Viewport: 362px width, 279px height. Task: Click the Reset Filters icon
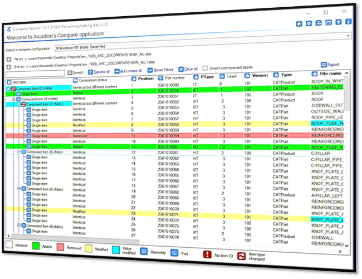click(x=149, y=70)
